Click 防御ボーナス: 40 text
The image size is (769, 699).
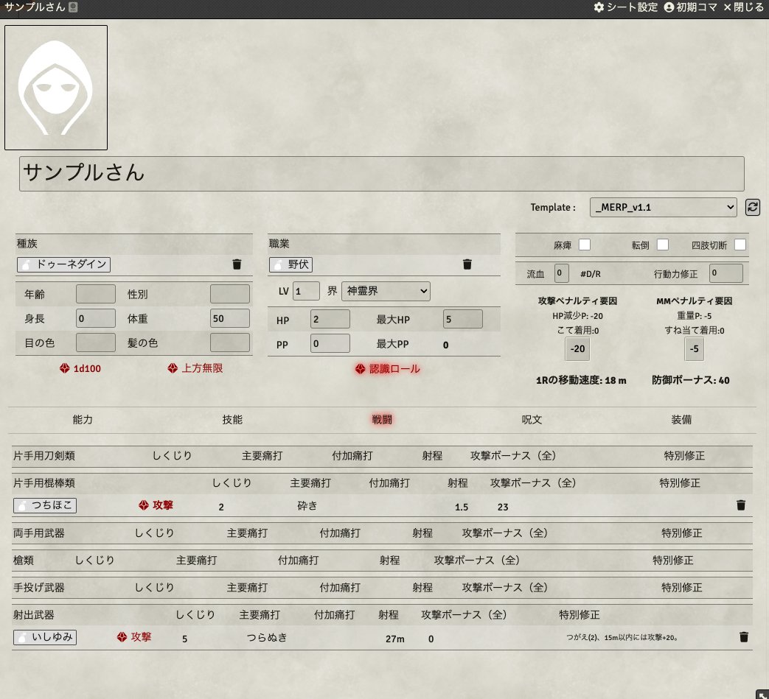tap(691, 380)
